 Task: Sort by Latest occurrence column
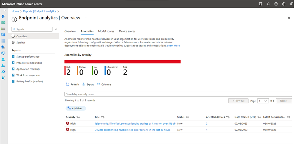click(277, 117)
